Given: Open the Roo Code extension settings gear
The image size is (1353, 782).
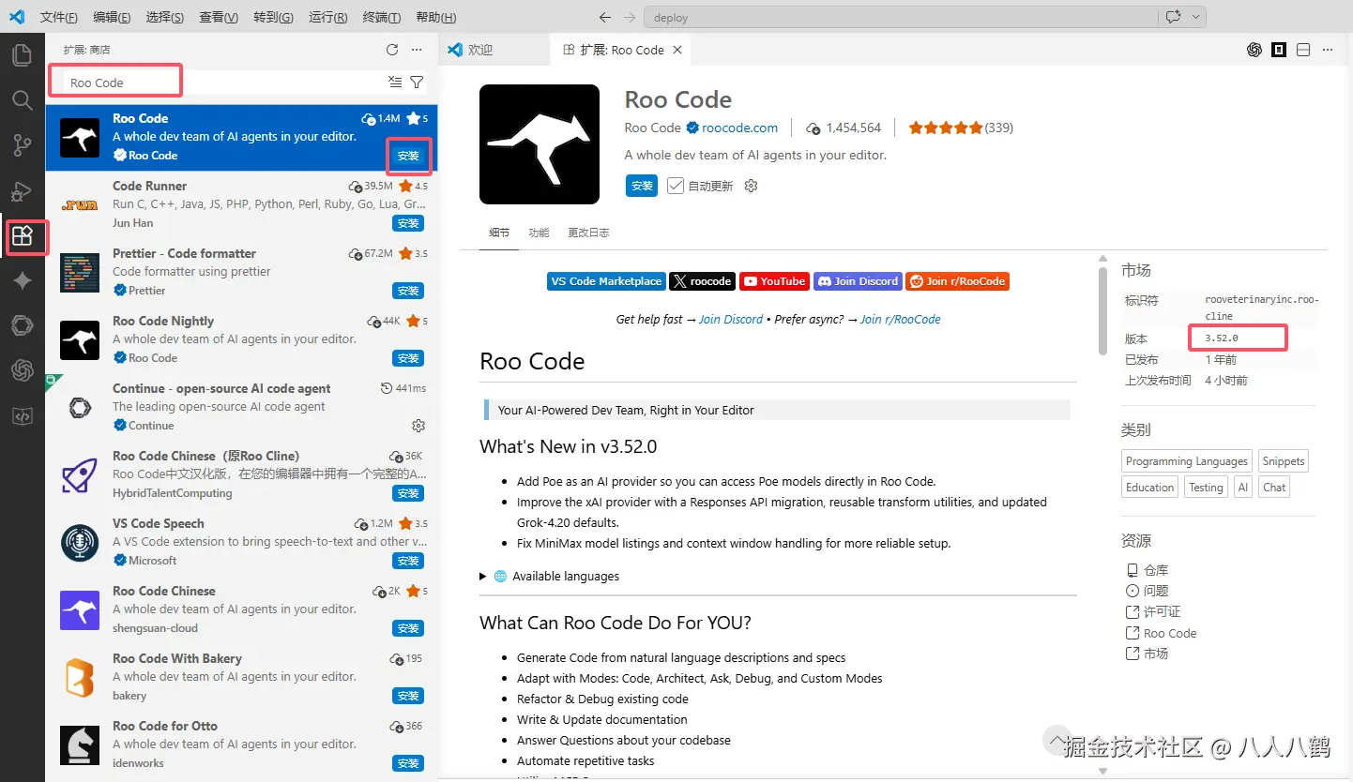Looking at the screenshot, I should click(x=751, y=186).
